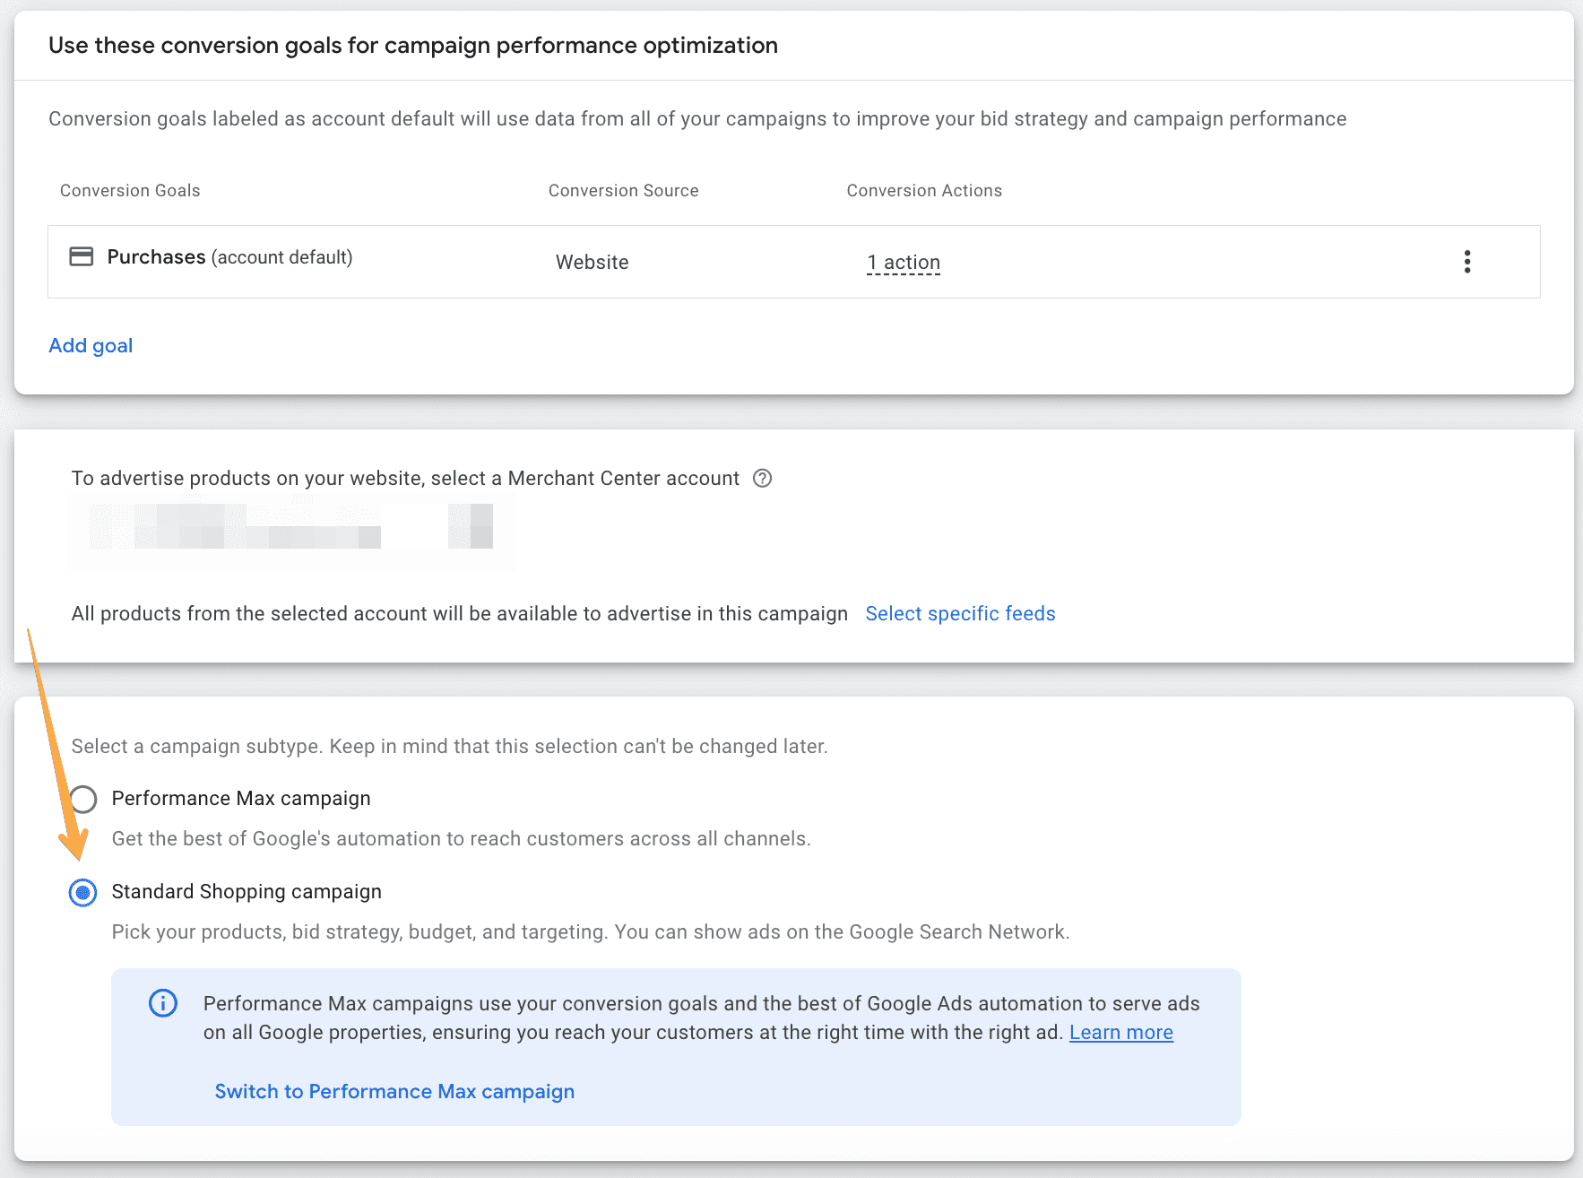Image resolution: width=1583 pixels, height=1178 pixels.
Task: Follow the Learn more link
Action: 1120,1033
